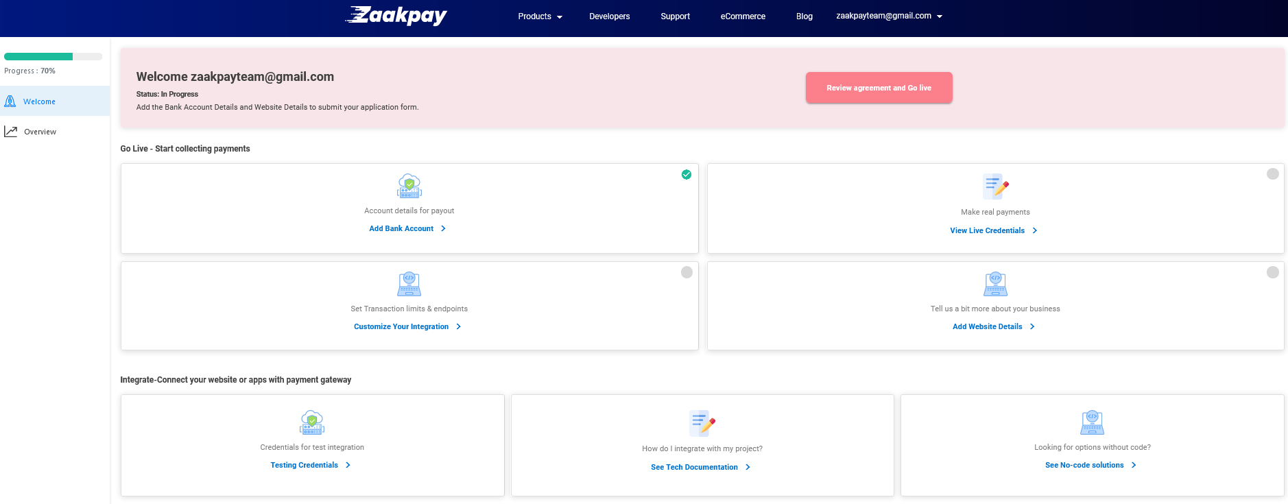Select Welcome in the sidebar
Viewport: 1288px width, 504px height.
click(55, 101)
